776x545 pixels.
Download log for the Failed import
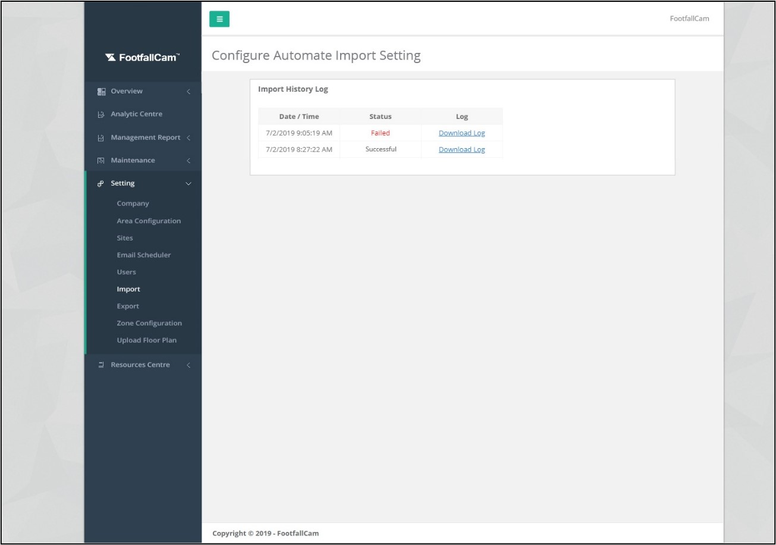tap(461, 133)
